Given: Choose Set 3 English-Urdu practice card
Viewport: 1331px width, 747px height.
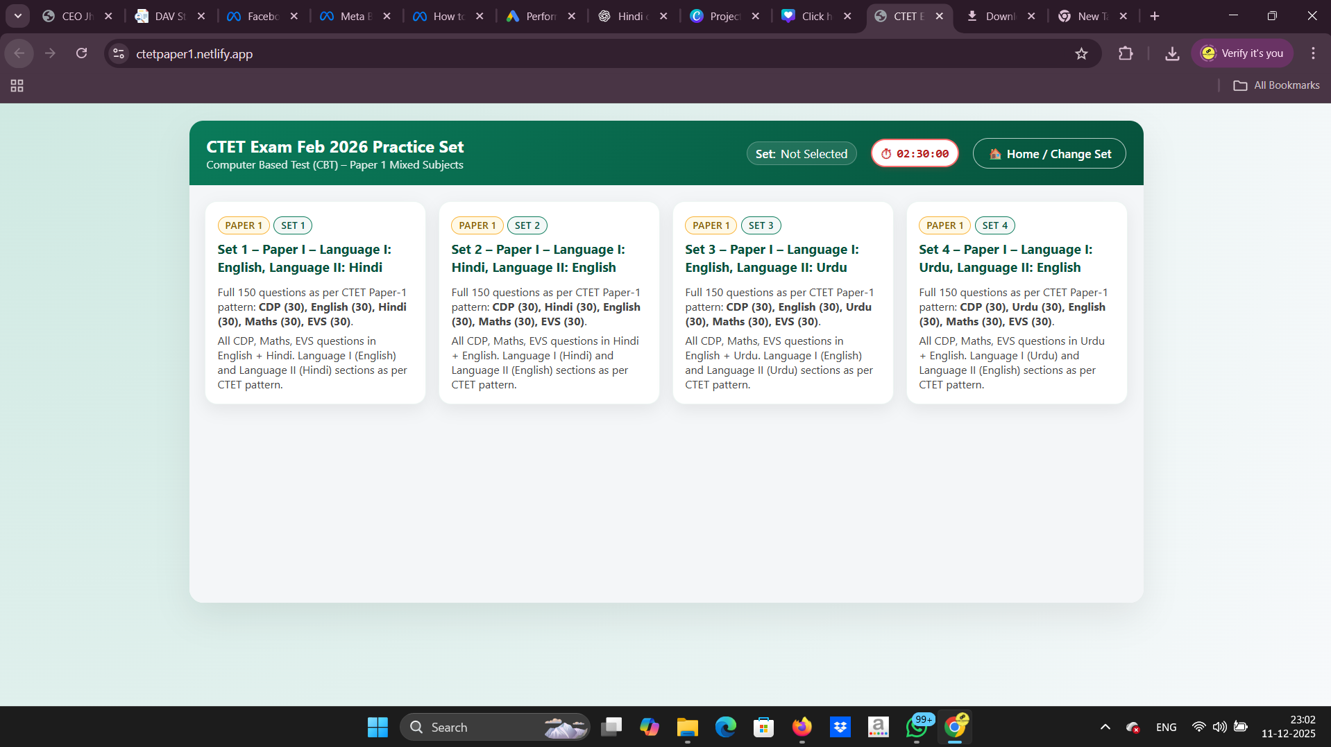Looking at the screenshot, I should [782, 303].
